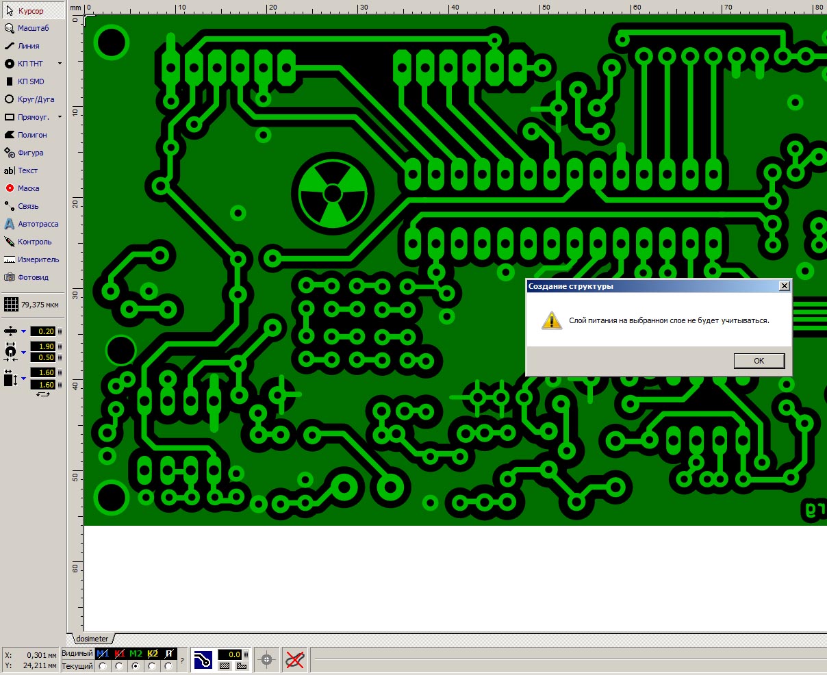Set Л as current layer
This screenshot has height=675, width=827.
(x=168, y=666)
